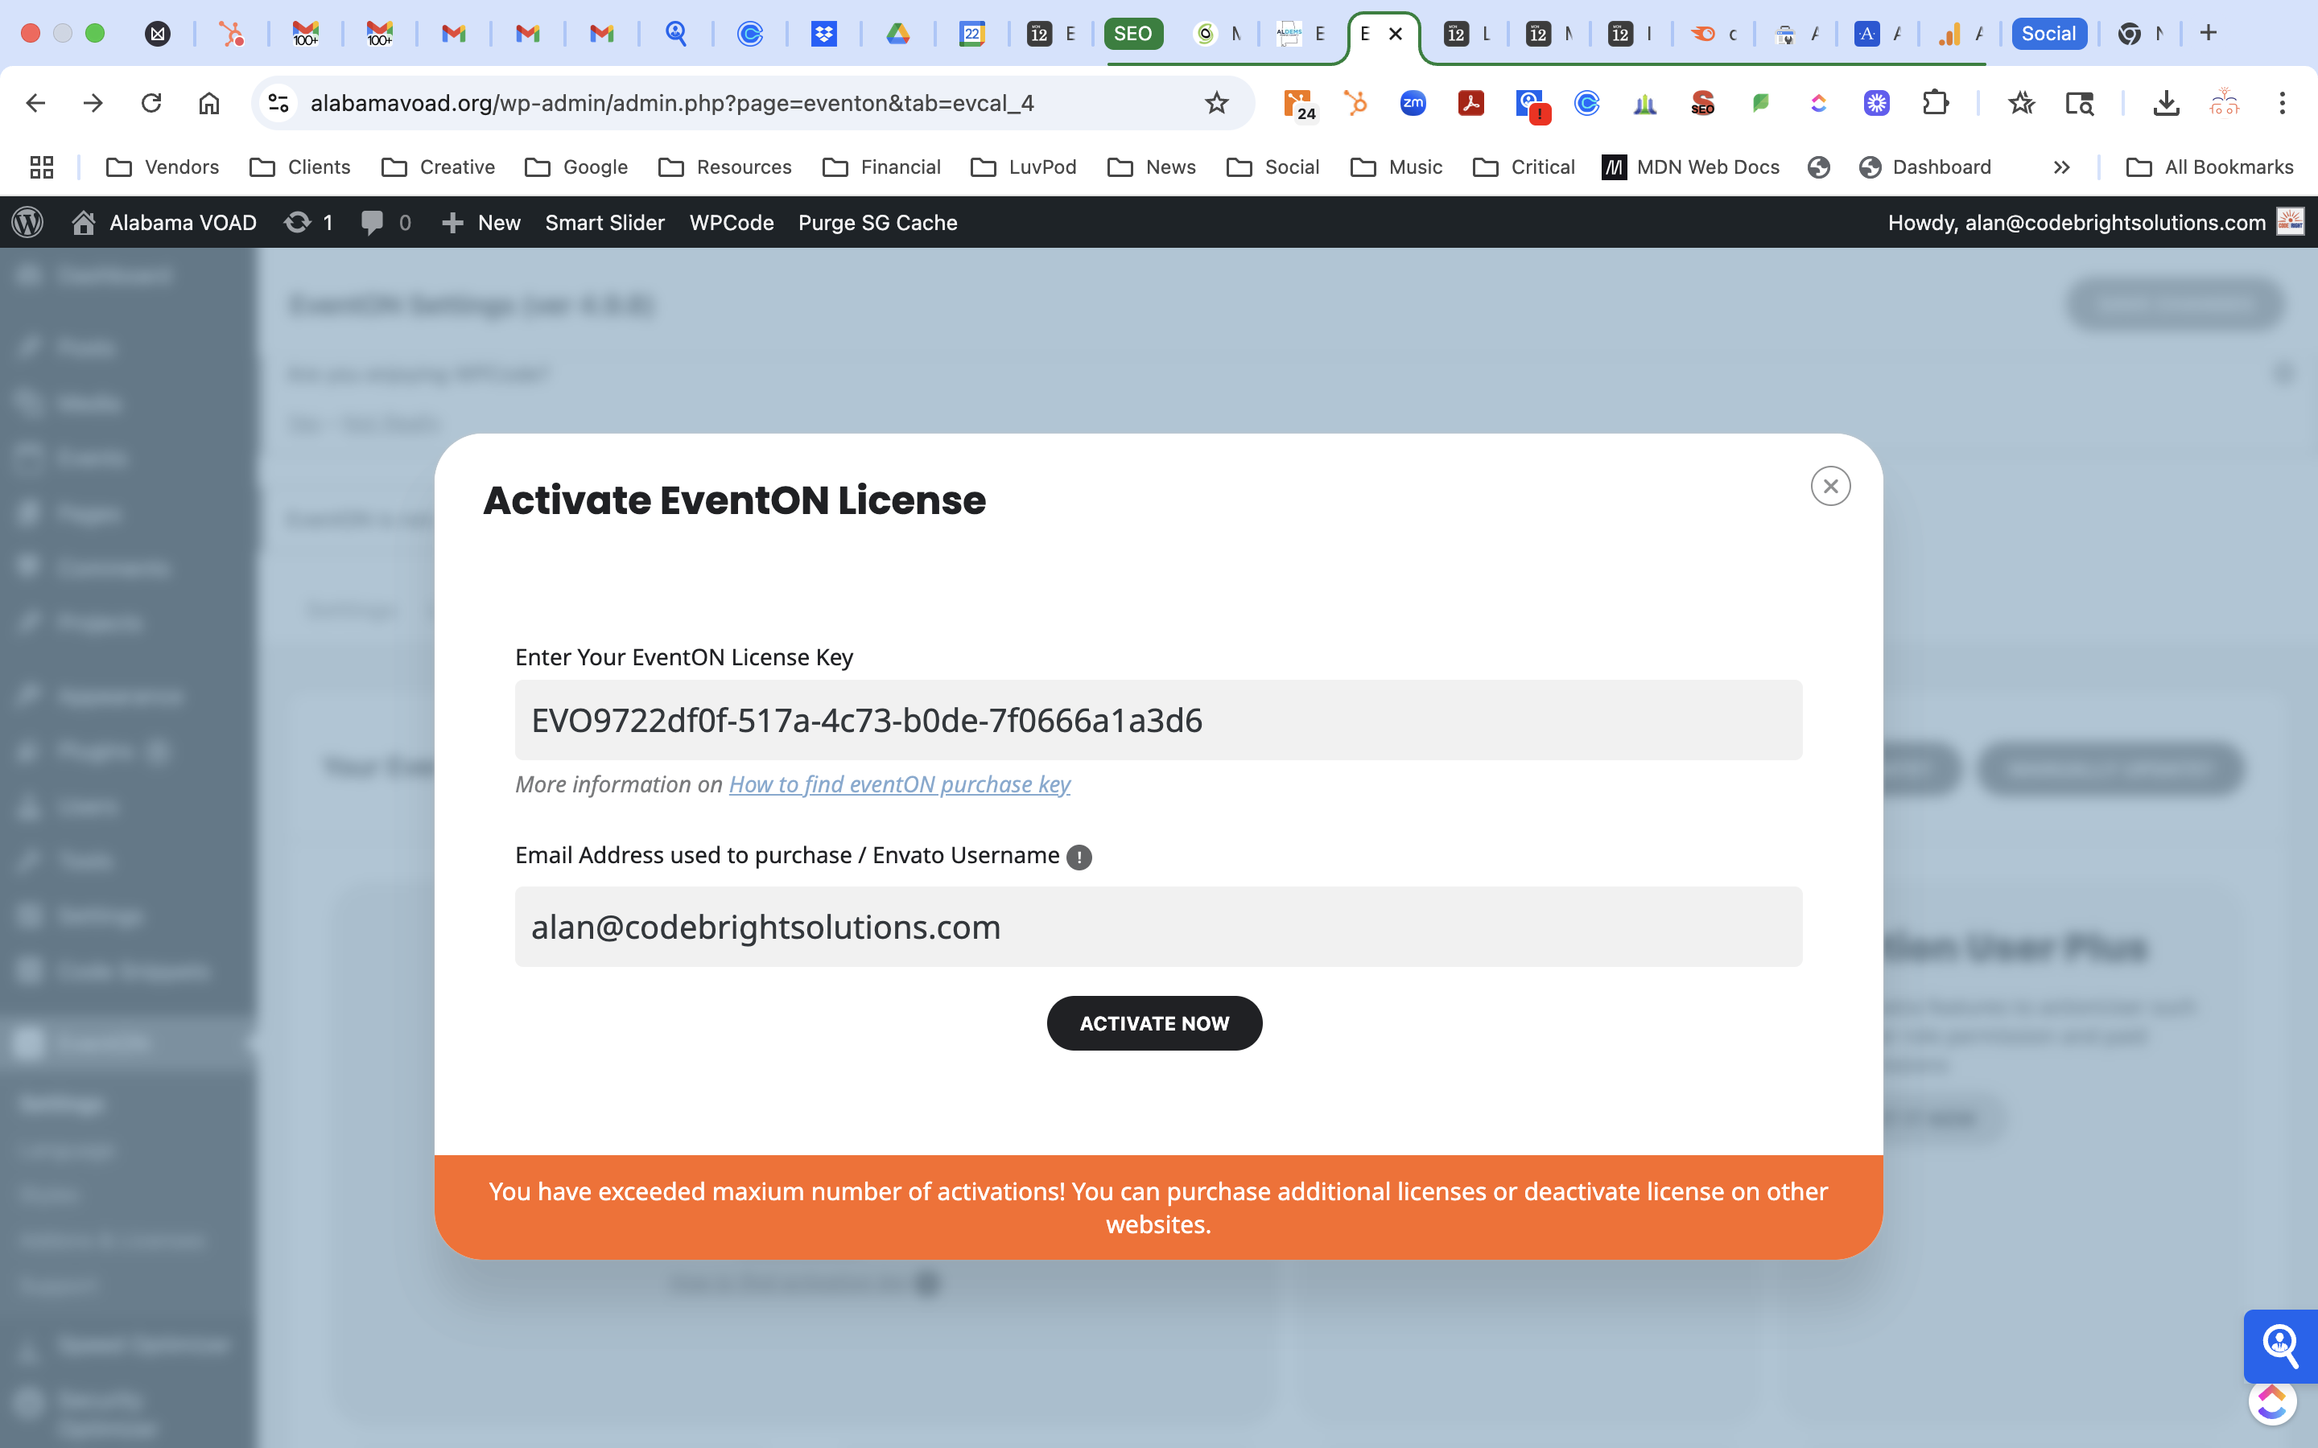Open the Howdy user account menu
The height and width of the screenshot is (1448, 2318).
(2095, 222)
